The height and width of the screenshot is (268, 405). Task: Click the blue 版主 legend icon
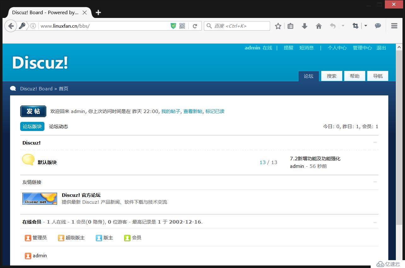coord(99,238)
